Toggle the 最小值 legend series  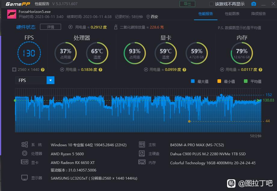[x=219, y=81]
